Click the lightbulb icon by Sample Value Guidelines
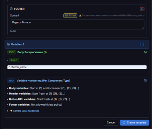This screenshot has height=129, width=152. pos(11,111)
